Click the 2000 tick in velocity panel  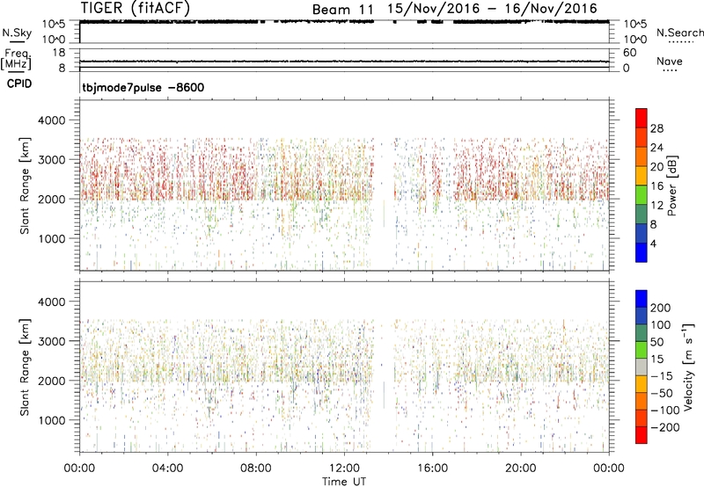pyautogui.click(x=52, y=381)
